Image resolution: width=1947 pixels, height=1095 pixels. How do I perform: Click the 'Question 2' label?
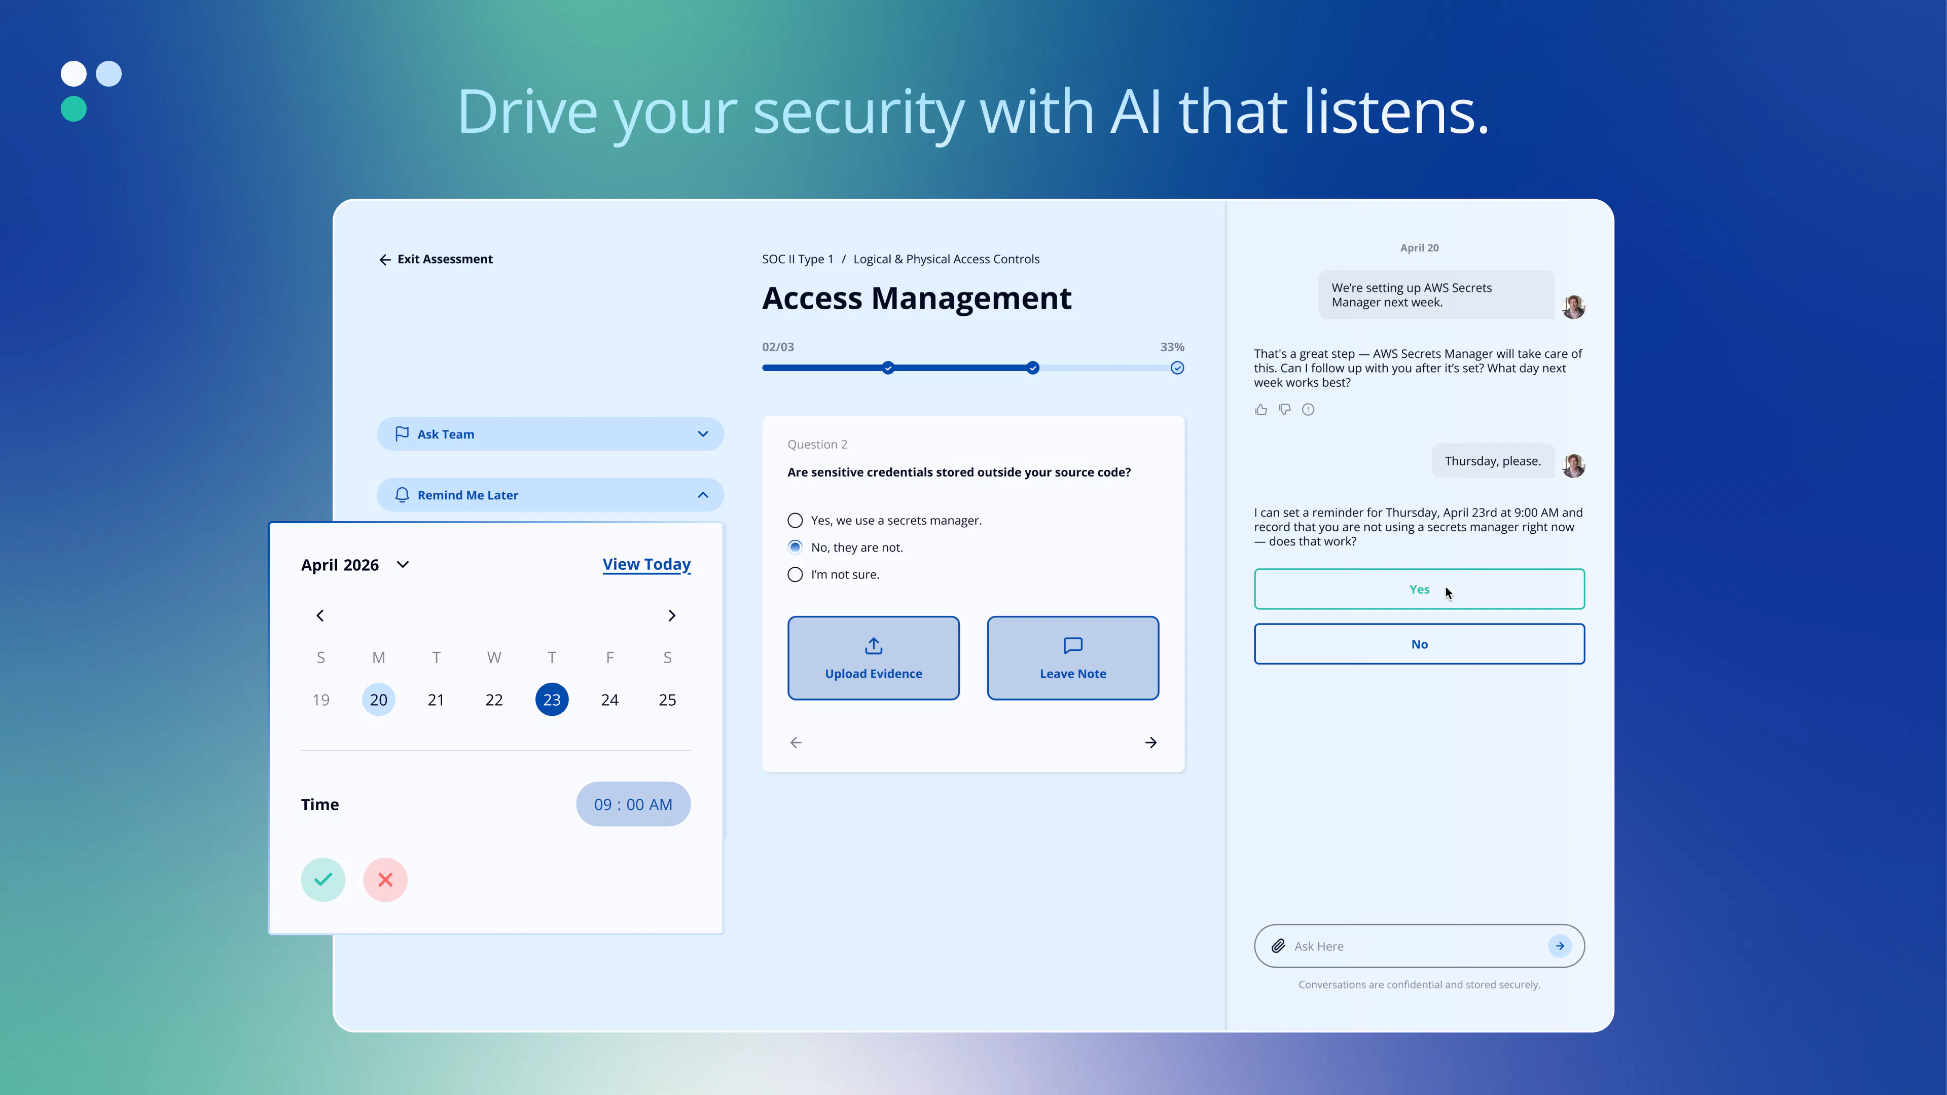pos(817,445)
